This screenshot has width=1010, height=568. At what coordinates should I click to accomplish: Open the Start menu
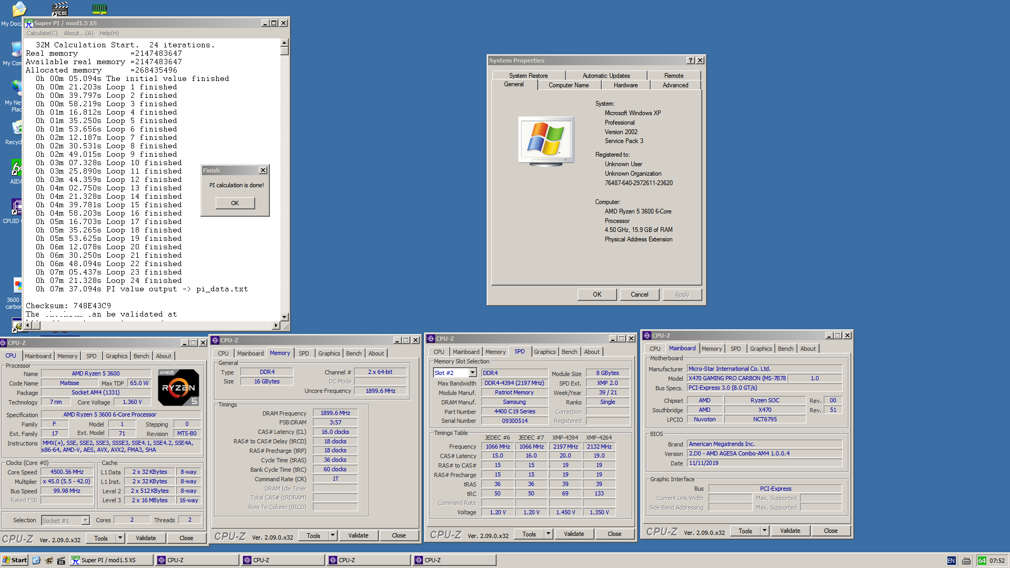tap(14, 561)
